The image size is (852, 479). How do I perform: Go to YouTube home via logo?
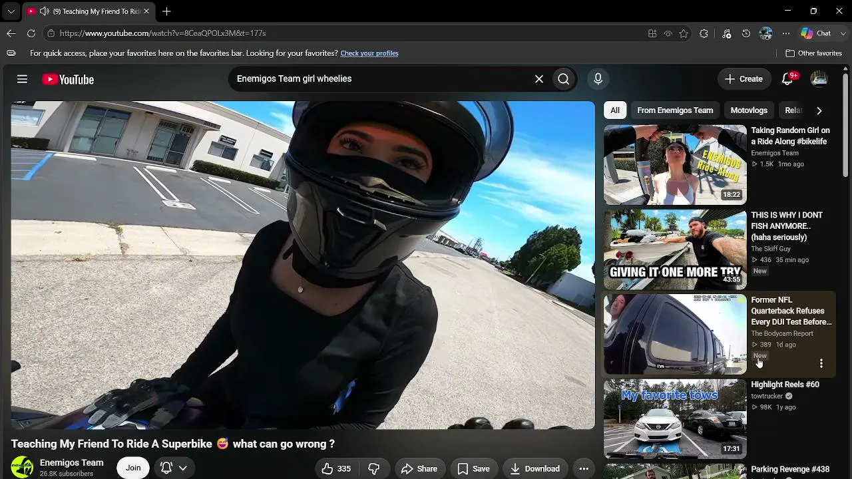(x=68, y=80)
